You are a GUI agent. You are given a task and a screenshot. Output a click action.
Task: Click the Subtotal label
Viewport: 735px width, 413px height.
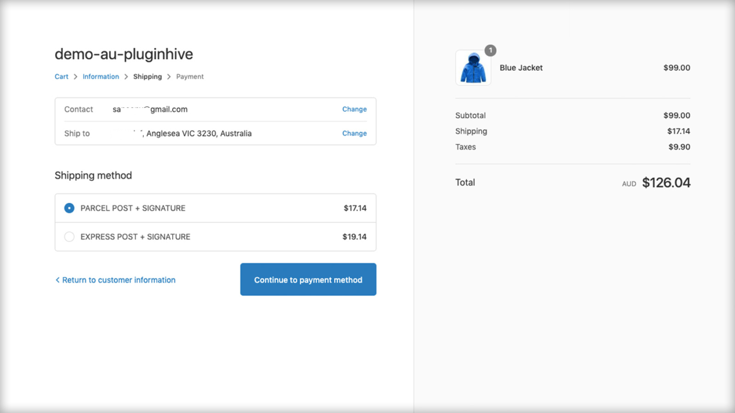click(470, 115)
